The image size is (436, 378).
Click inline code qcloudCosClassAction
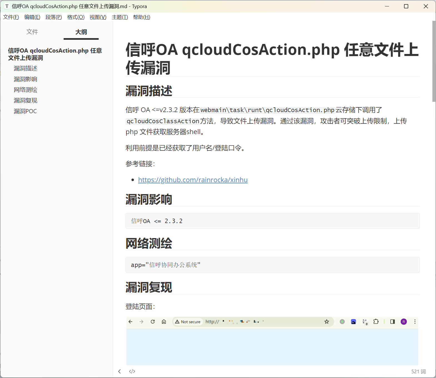click(x=163, y=121)
